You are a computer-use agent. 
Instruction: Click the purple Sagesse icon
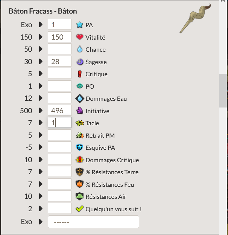[79, 62]
